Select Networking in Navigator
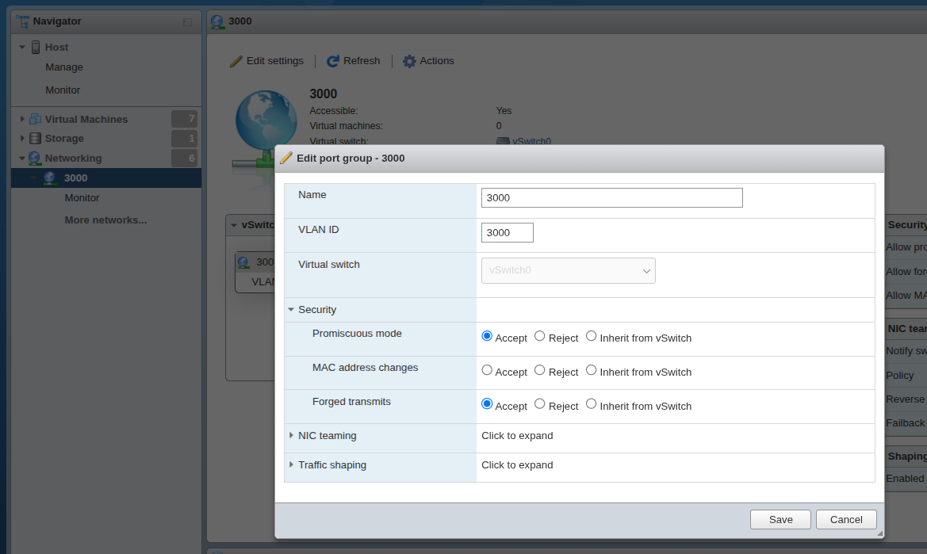Screen dimensions: 927x554 coord(73,159)
